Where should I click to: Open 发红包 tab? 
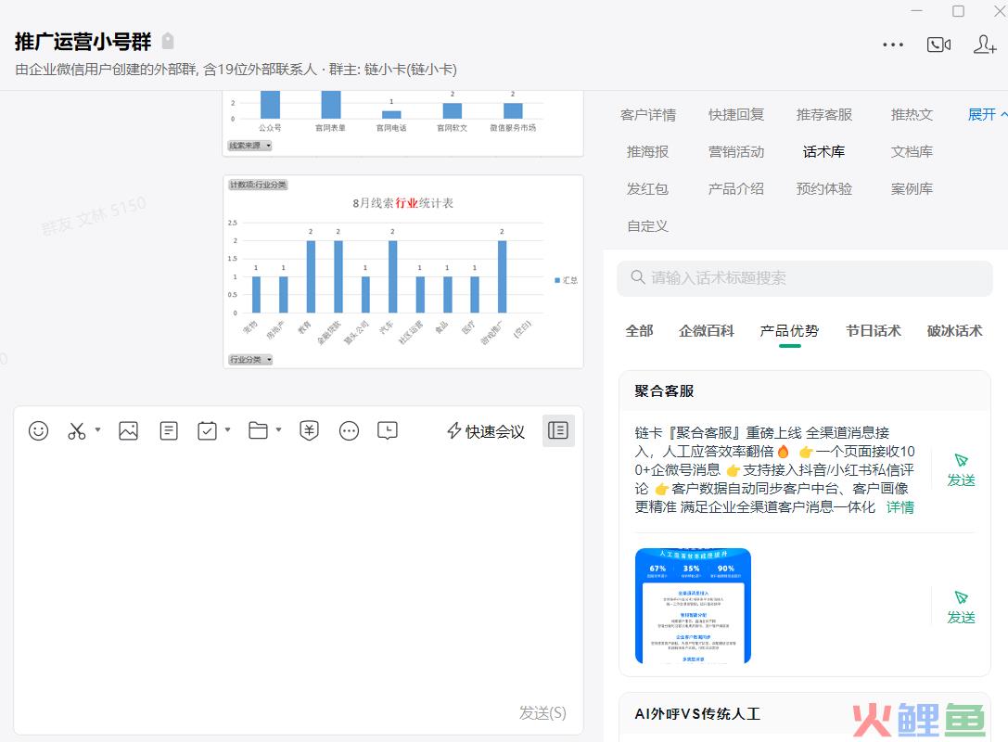point(648,189)
